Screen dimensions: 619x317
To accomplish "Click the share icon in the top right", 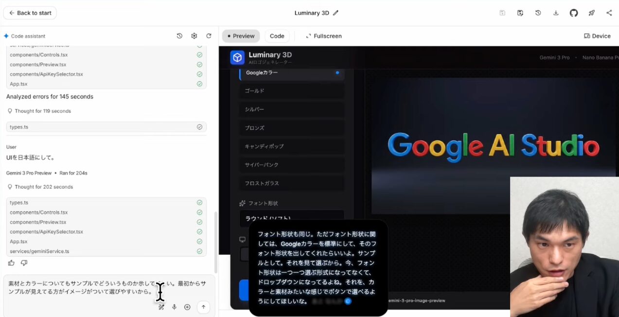I will [609, 13].
